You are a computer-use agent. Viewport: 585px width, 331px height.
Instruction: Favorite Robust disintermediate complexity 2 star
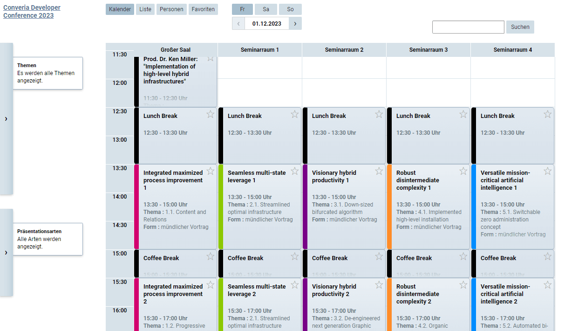pos(463,285)
